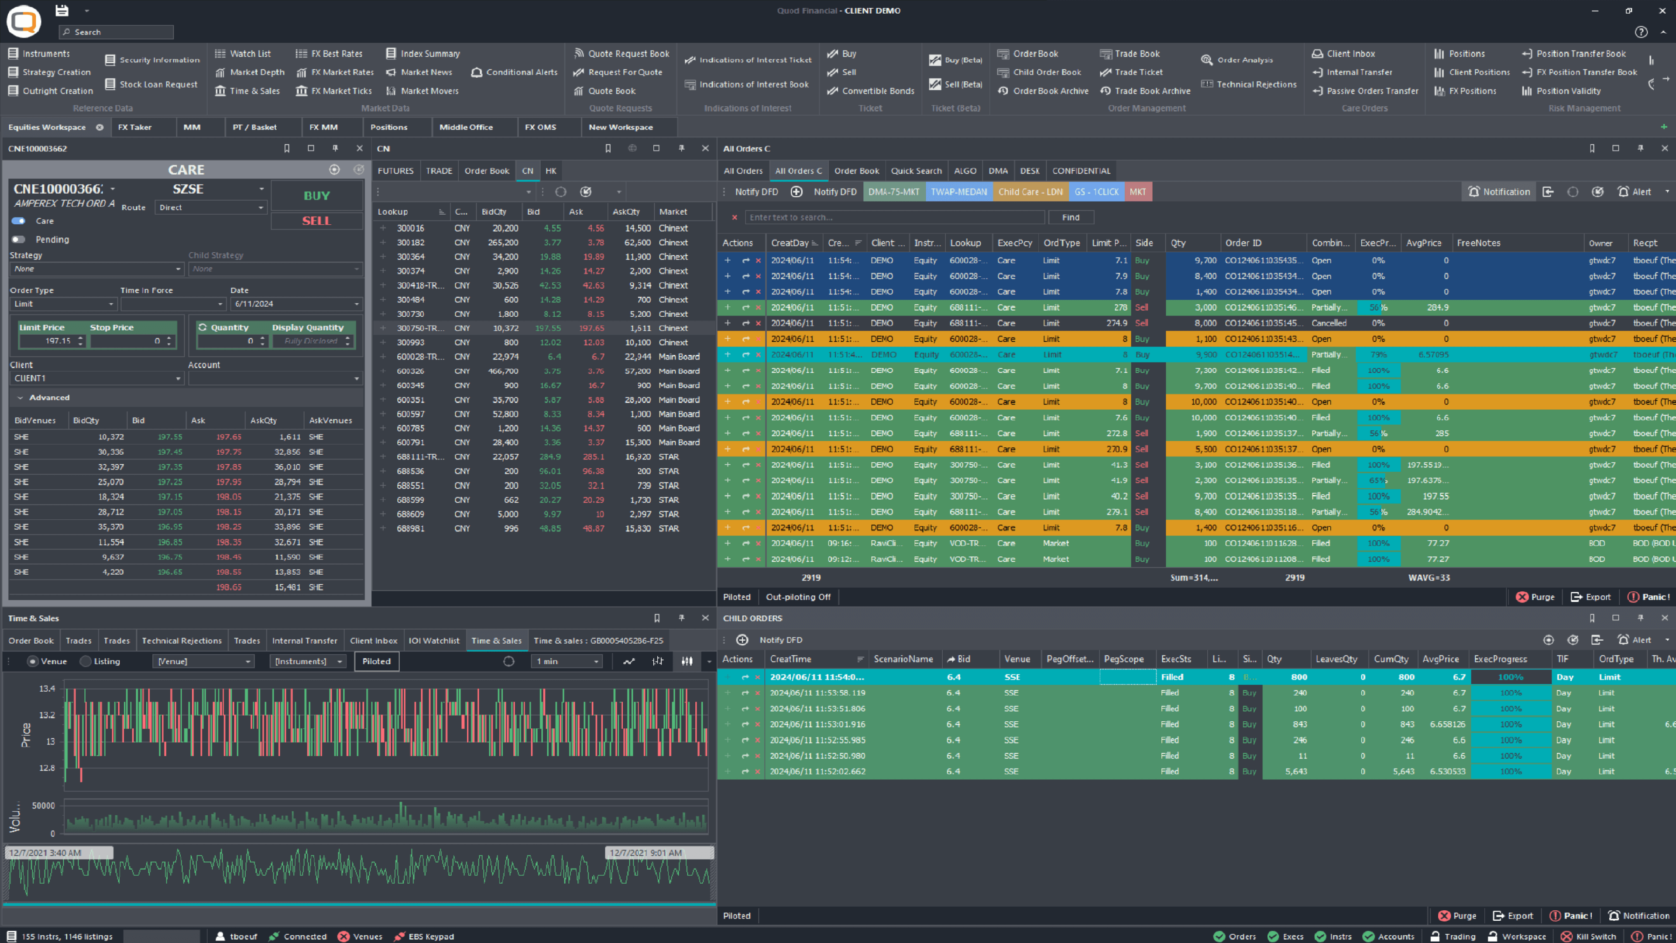
Task: Open Conditional Alerts bell icon
Action: (476, 72)
